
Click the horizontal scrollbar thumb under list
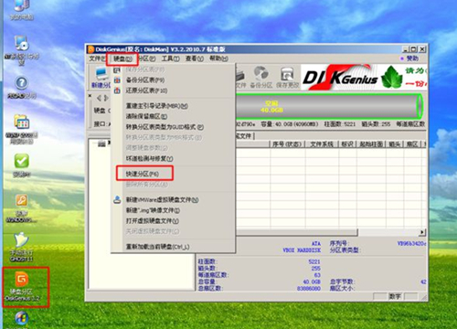pos(297,232)
